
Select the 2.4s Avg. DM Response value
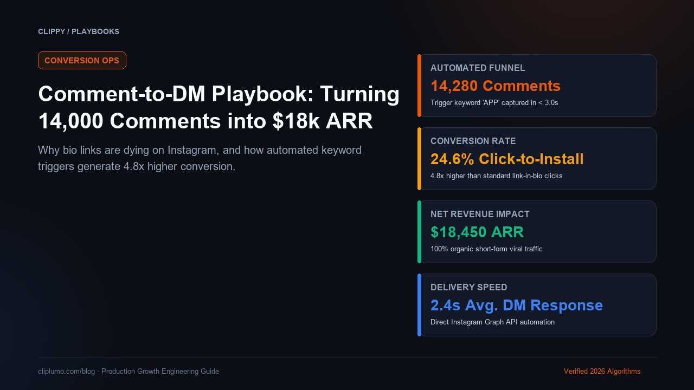pyautogui.click(x=517, y=305)
